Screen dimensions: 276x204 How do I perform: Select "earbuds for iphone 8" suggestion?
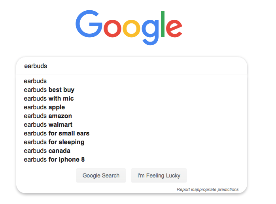[54, 160]
